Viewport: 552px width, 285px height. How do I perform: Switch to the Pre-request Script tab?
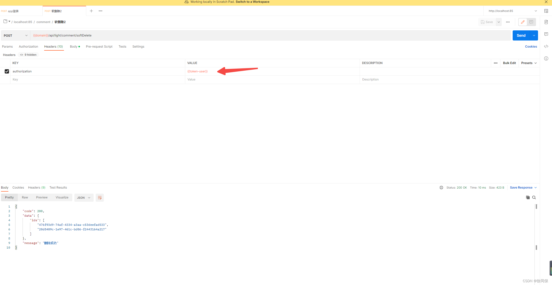[99, 47]
